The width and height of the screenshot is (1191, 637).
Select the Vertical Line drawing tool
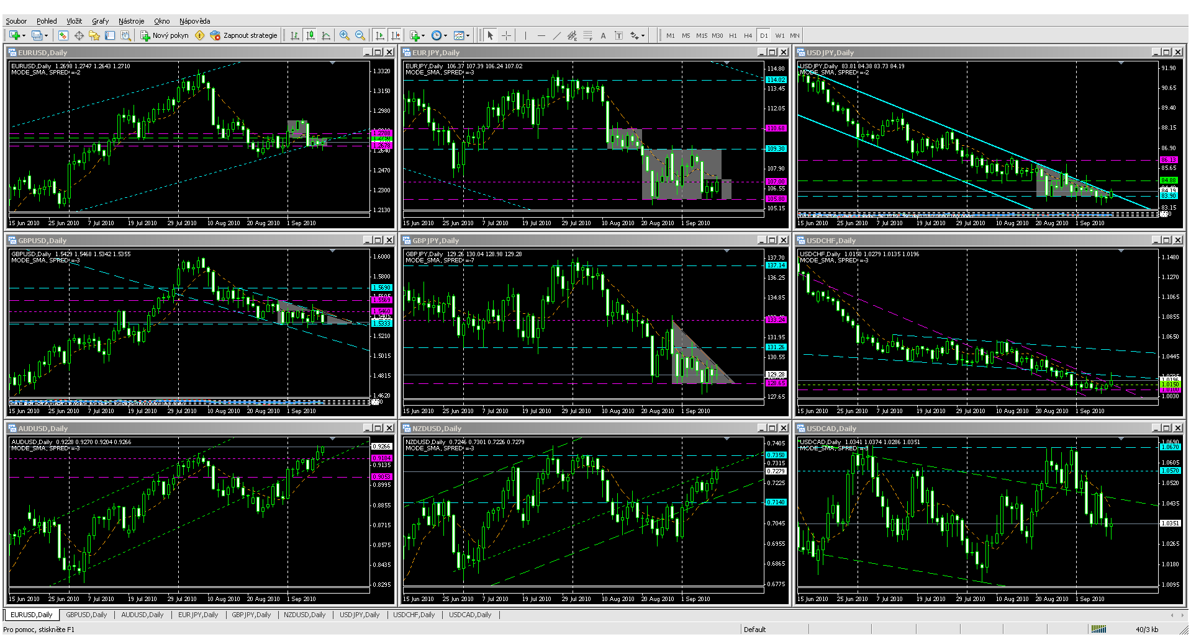525,35
